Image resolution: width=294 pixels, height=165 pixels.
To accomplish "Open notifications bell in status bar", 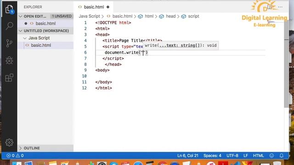I will coord(282,156).
